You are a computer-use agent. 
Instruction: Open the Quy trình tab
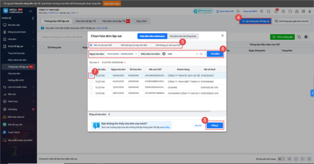coord(141,21)
